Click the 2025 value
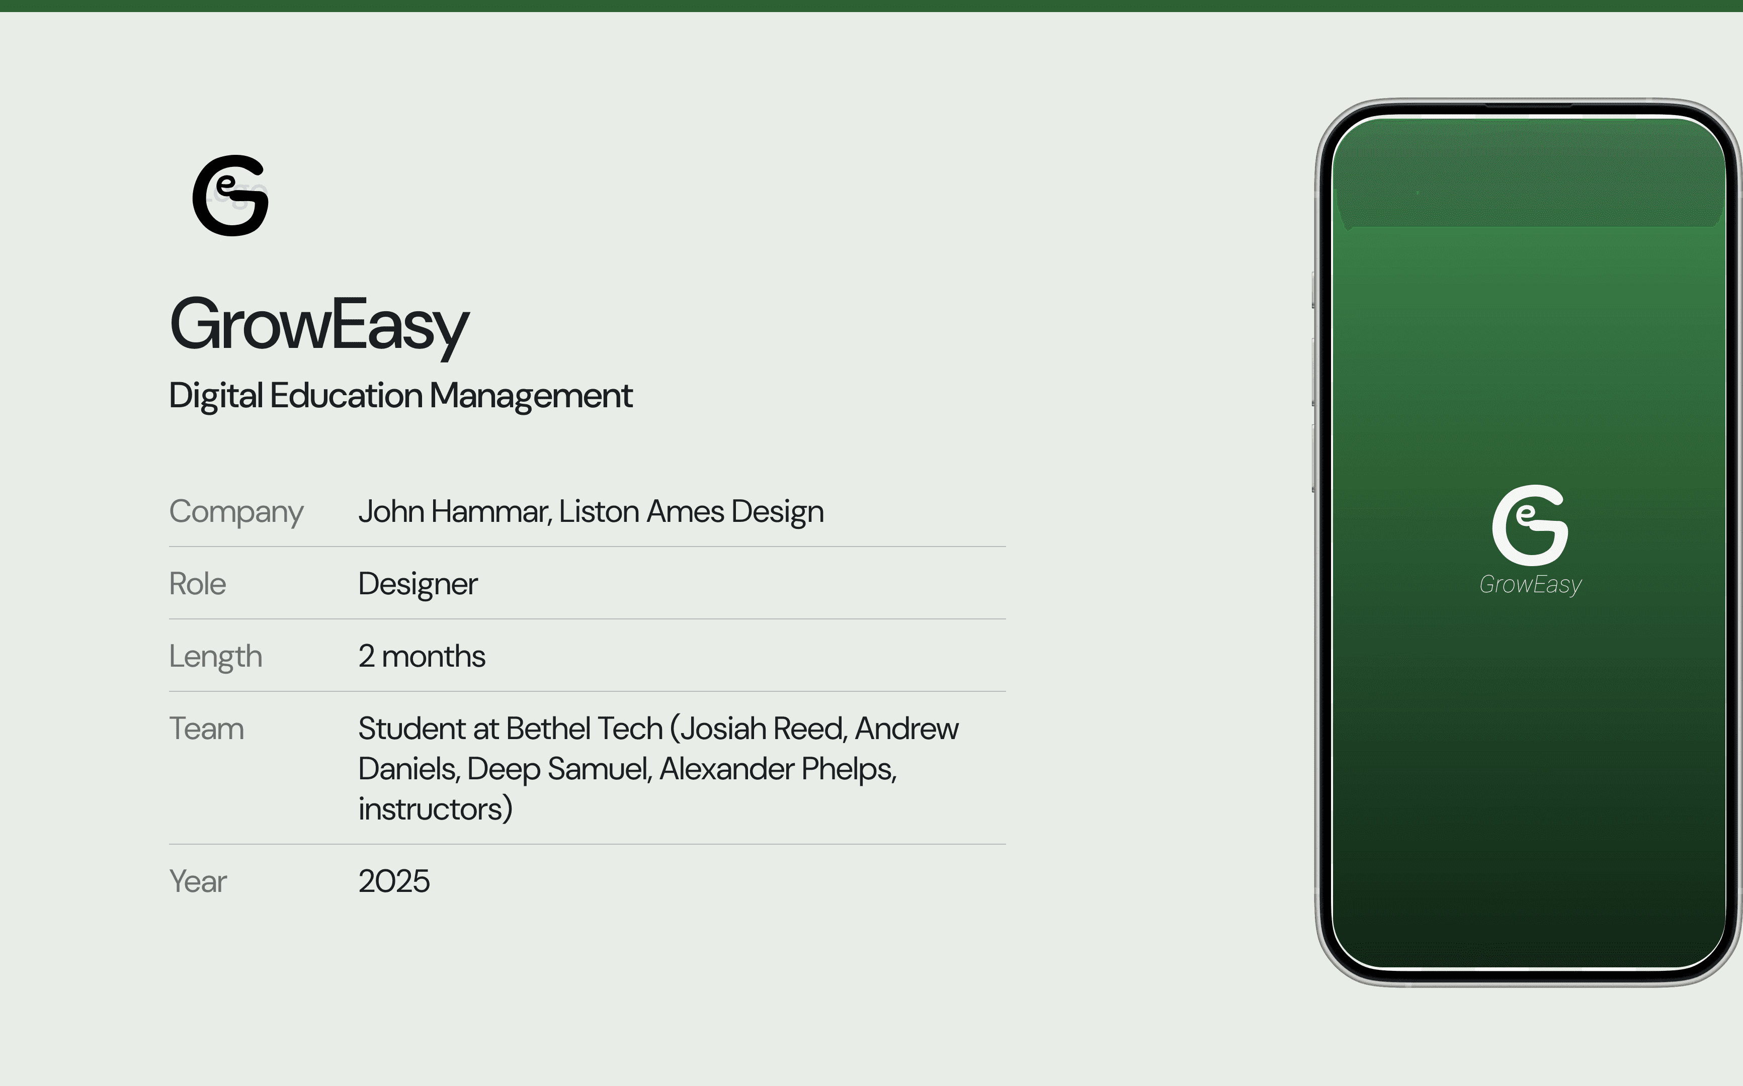The width and height of the screenshot is (1743, 1086). pos(394,881)
